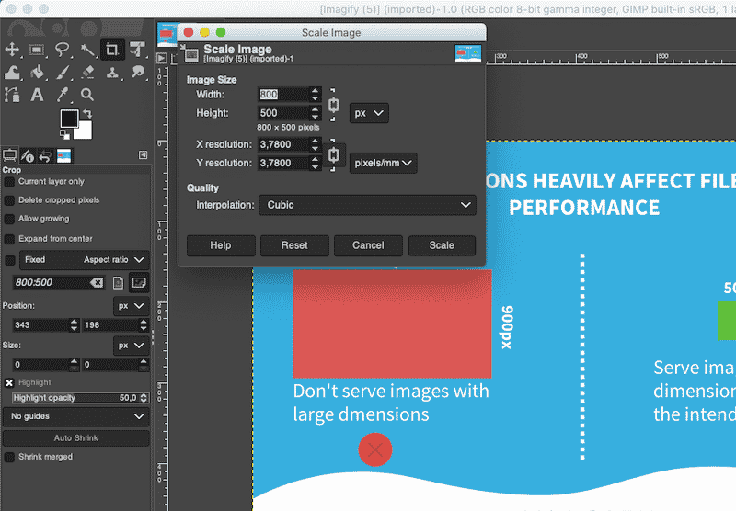This screenshot has width=736, height=511.
Task: Switch to the Device Status tab
Action: 28,155
